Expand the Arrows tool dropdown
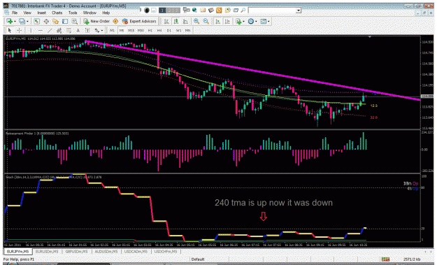Screen dimensions: 437x265 point(102,31)
